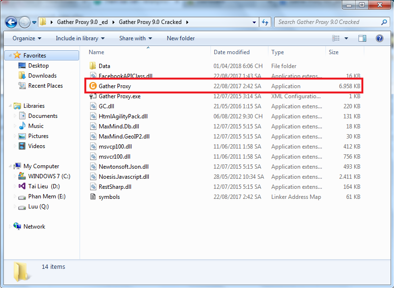Select the Data folder icon
The image size is (394, 288).
[93, 66]
